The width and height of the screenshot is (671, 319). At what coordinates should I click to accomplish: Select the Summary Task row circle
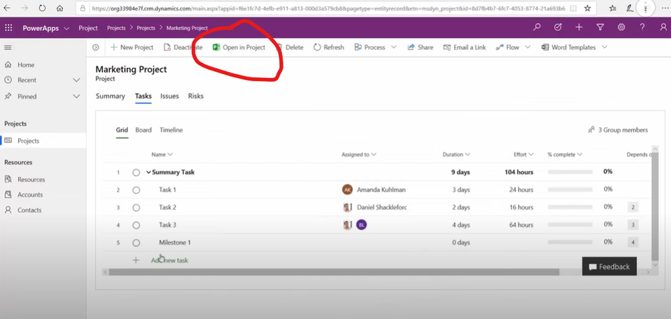(136, 173)
